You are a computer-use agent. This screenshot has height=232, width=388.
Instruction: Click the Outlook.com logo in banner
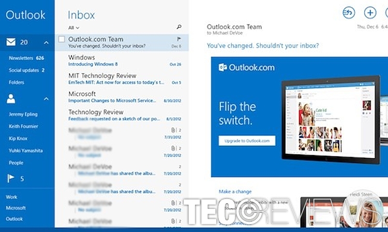coord(247,68)
